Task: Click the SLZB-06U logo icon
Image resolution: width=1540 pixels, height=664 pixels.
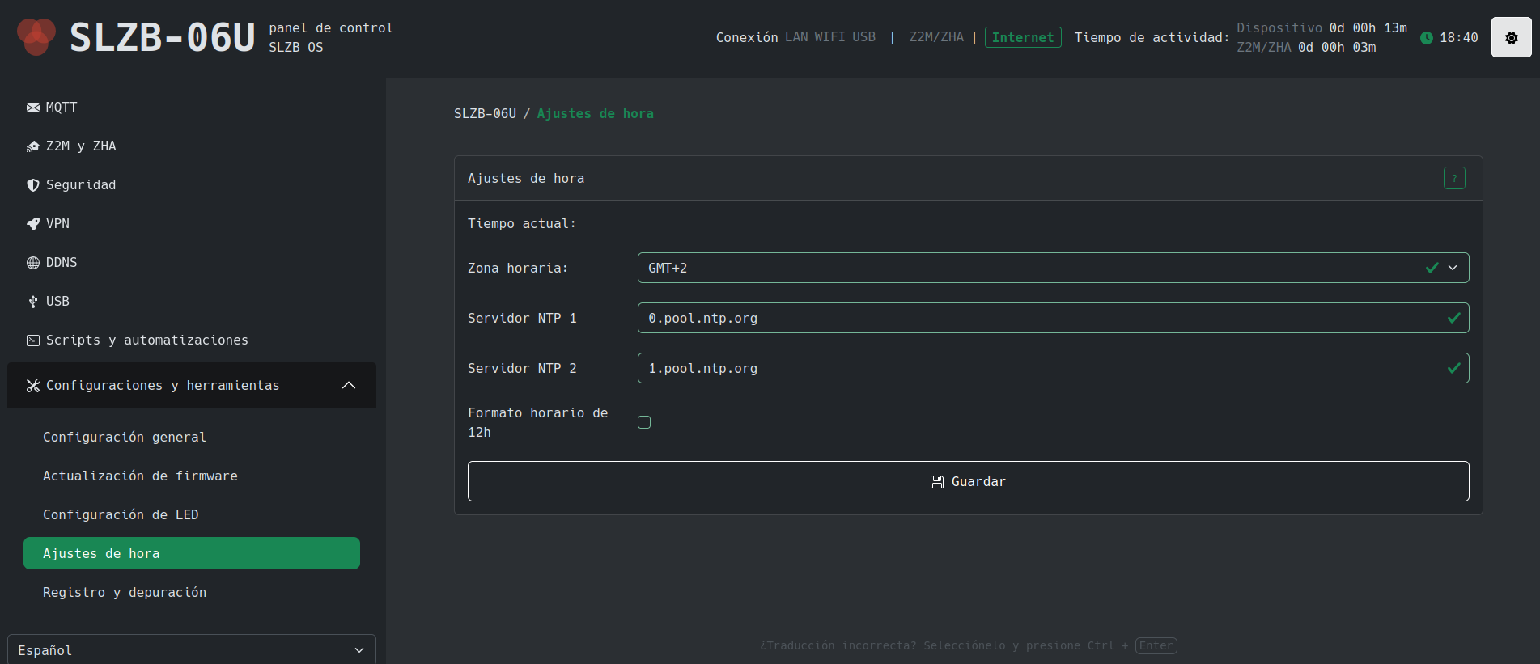Action: [36, 37]
